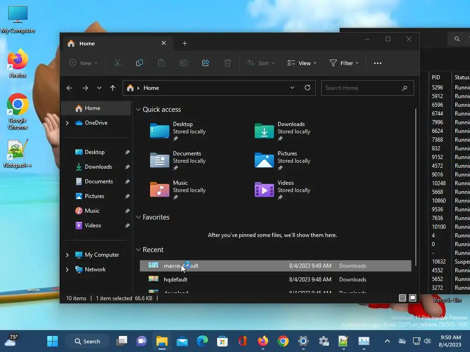The image size is (470, 352).
Task: Go forward with the right arrow
Action: click(85, 88)
